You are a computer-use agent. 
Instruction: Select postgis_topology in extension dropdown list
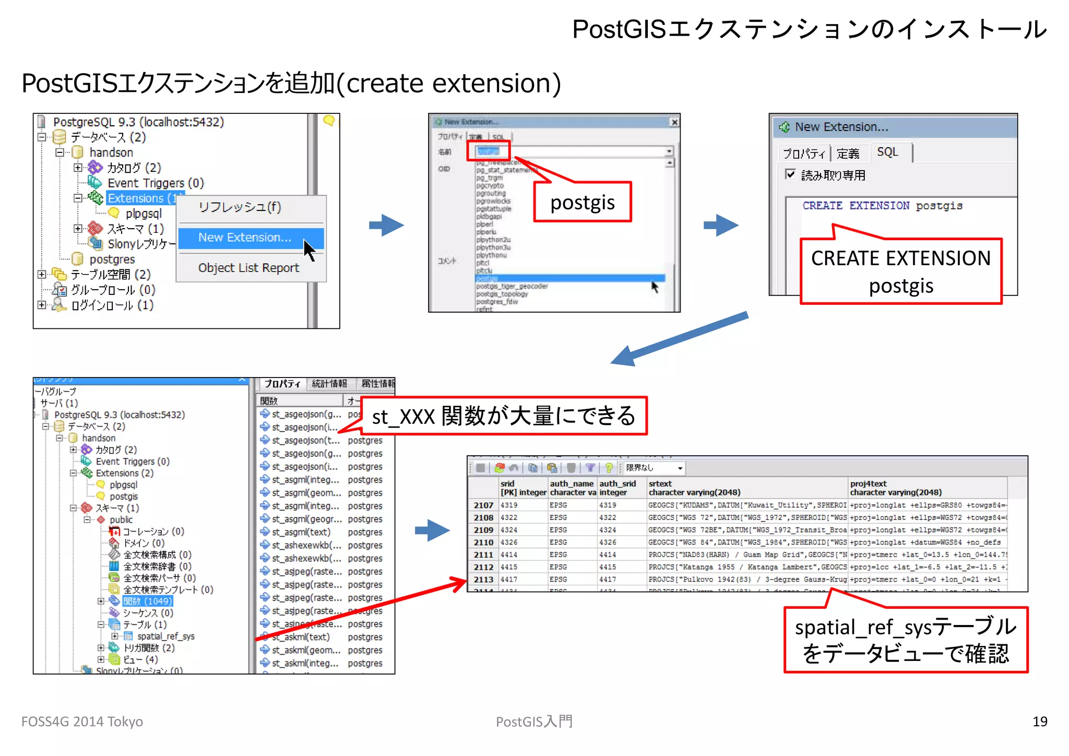(502, 294)
